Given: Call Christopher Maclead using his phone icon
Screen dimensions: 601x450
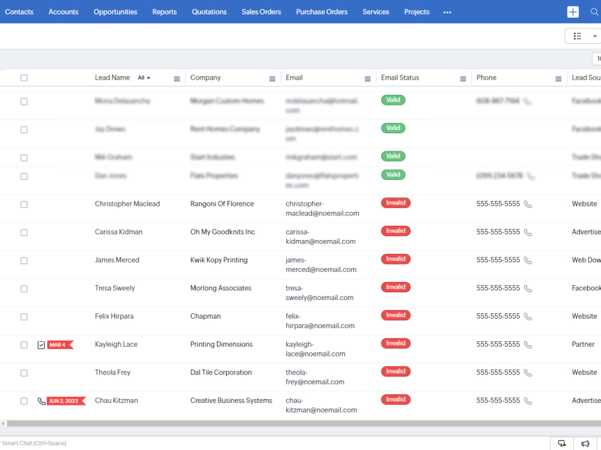Looking at the screenshot, I should (x=528, y=203).
